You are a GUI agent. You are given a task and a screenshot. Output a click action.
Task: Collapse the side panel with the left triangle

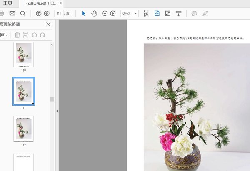(57, 111)
